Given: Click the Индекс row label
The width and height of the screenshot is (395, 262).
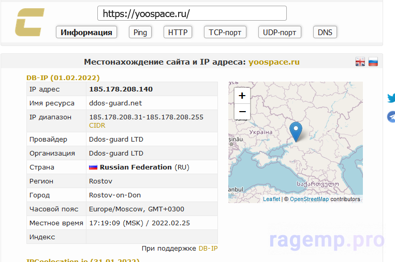Looking at the screenshot, I should (x=42, y=237).
